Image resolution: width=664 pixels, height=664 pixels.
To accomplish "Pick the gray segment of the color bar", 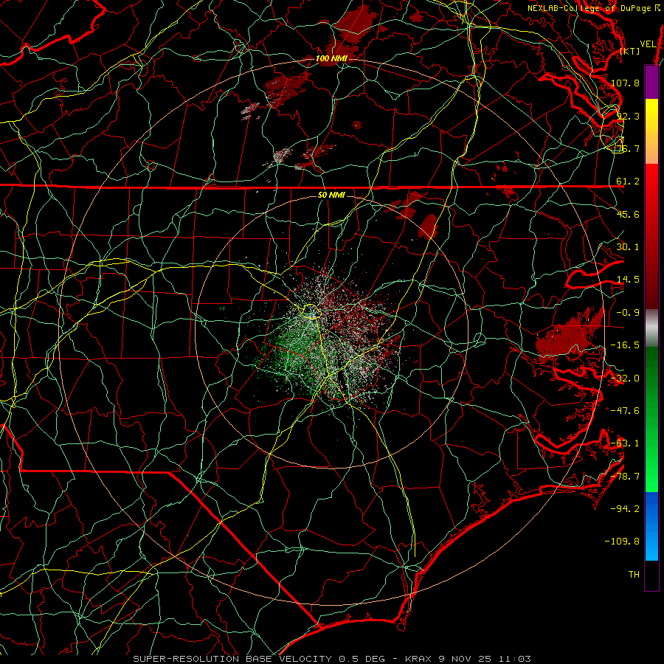I will pyautogui.click(x=651, y=326).
